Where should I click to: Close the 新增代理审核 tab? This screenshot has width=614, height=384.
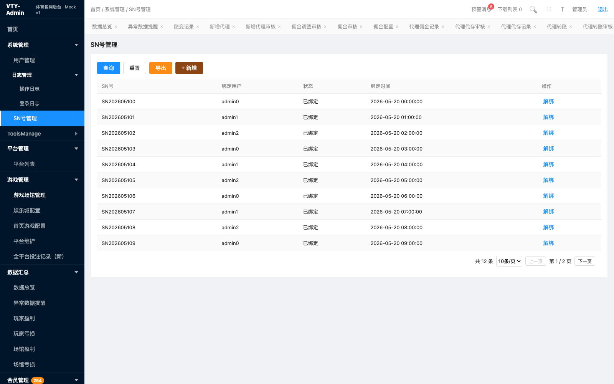pos(279,27)
